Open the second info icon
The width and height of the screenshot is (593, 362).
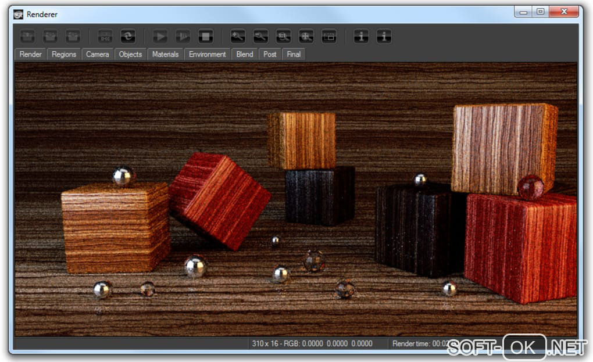point(384,37)
